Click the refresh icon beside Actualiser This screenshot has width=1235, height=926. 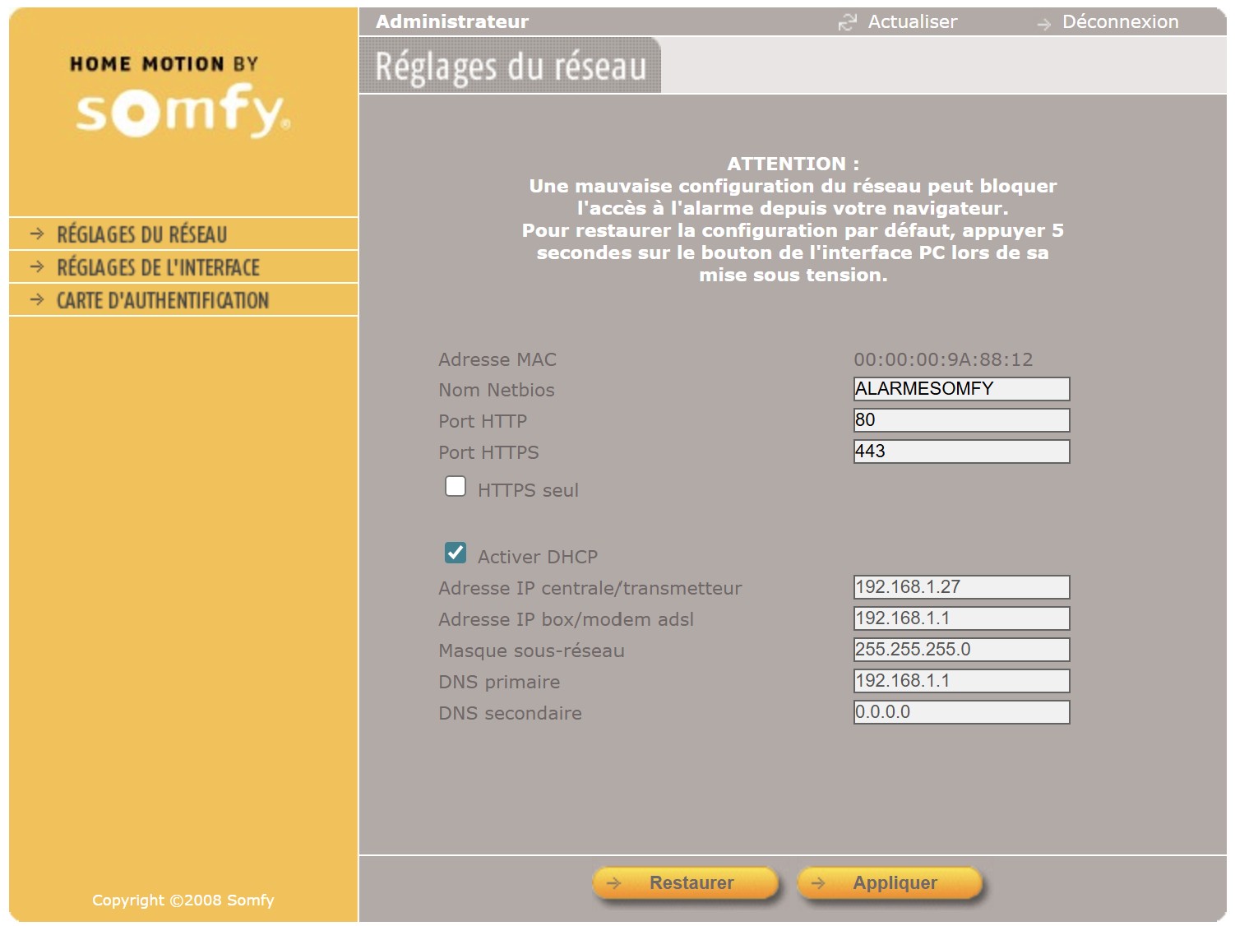847,23
